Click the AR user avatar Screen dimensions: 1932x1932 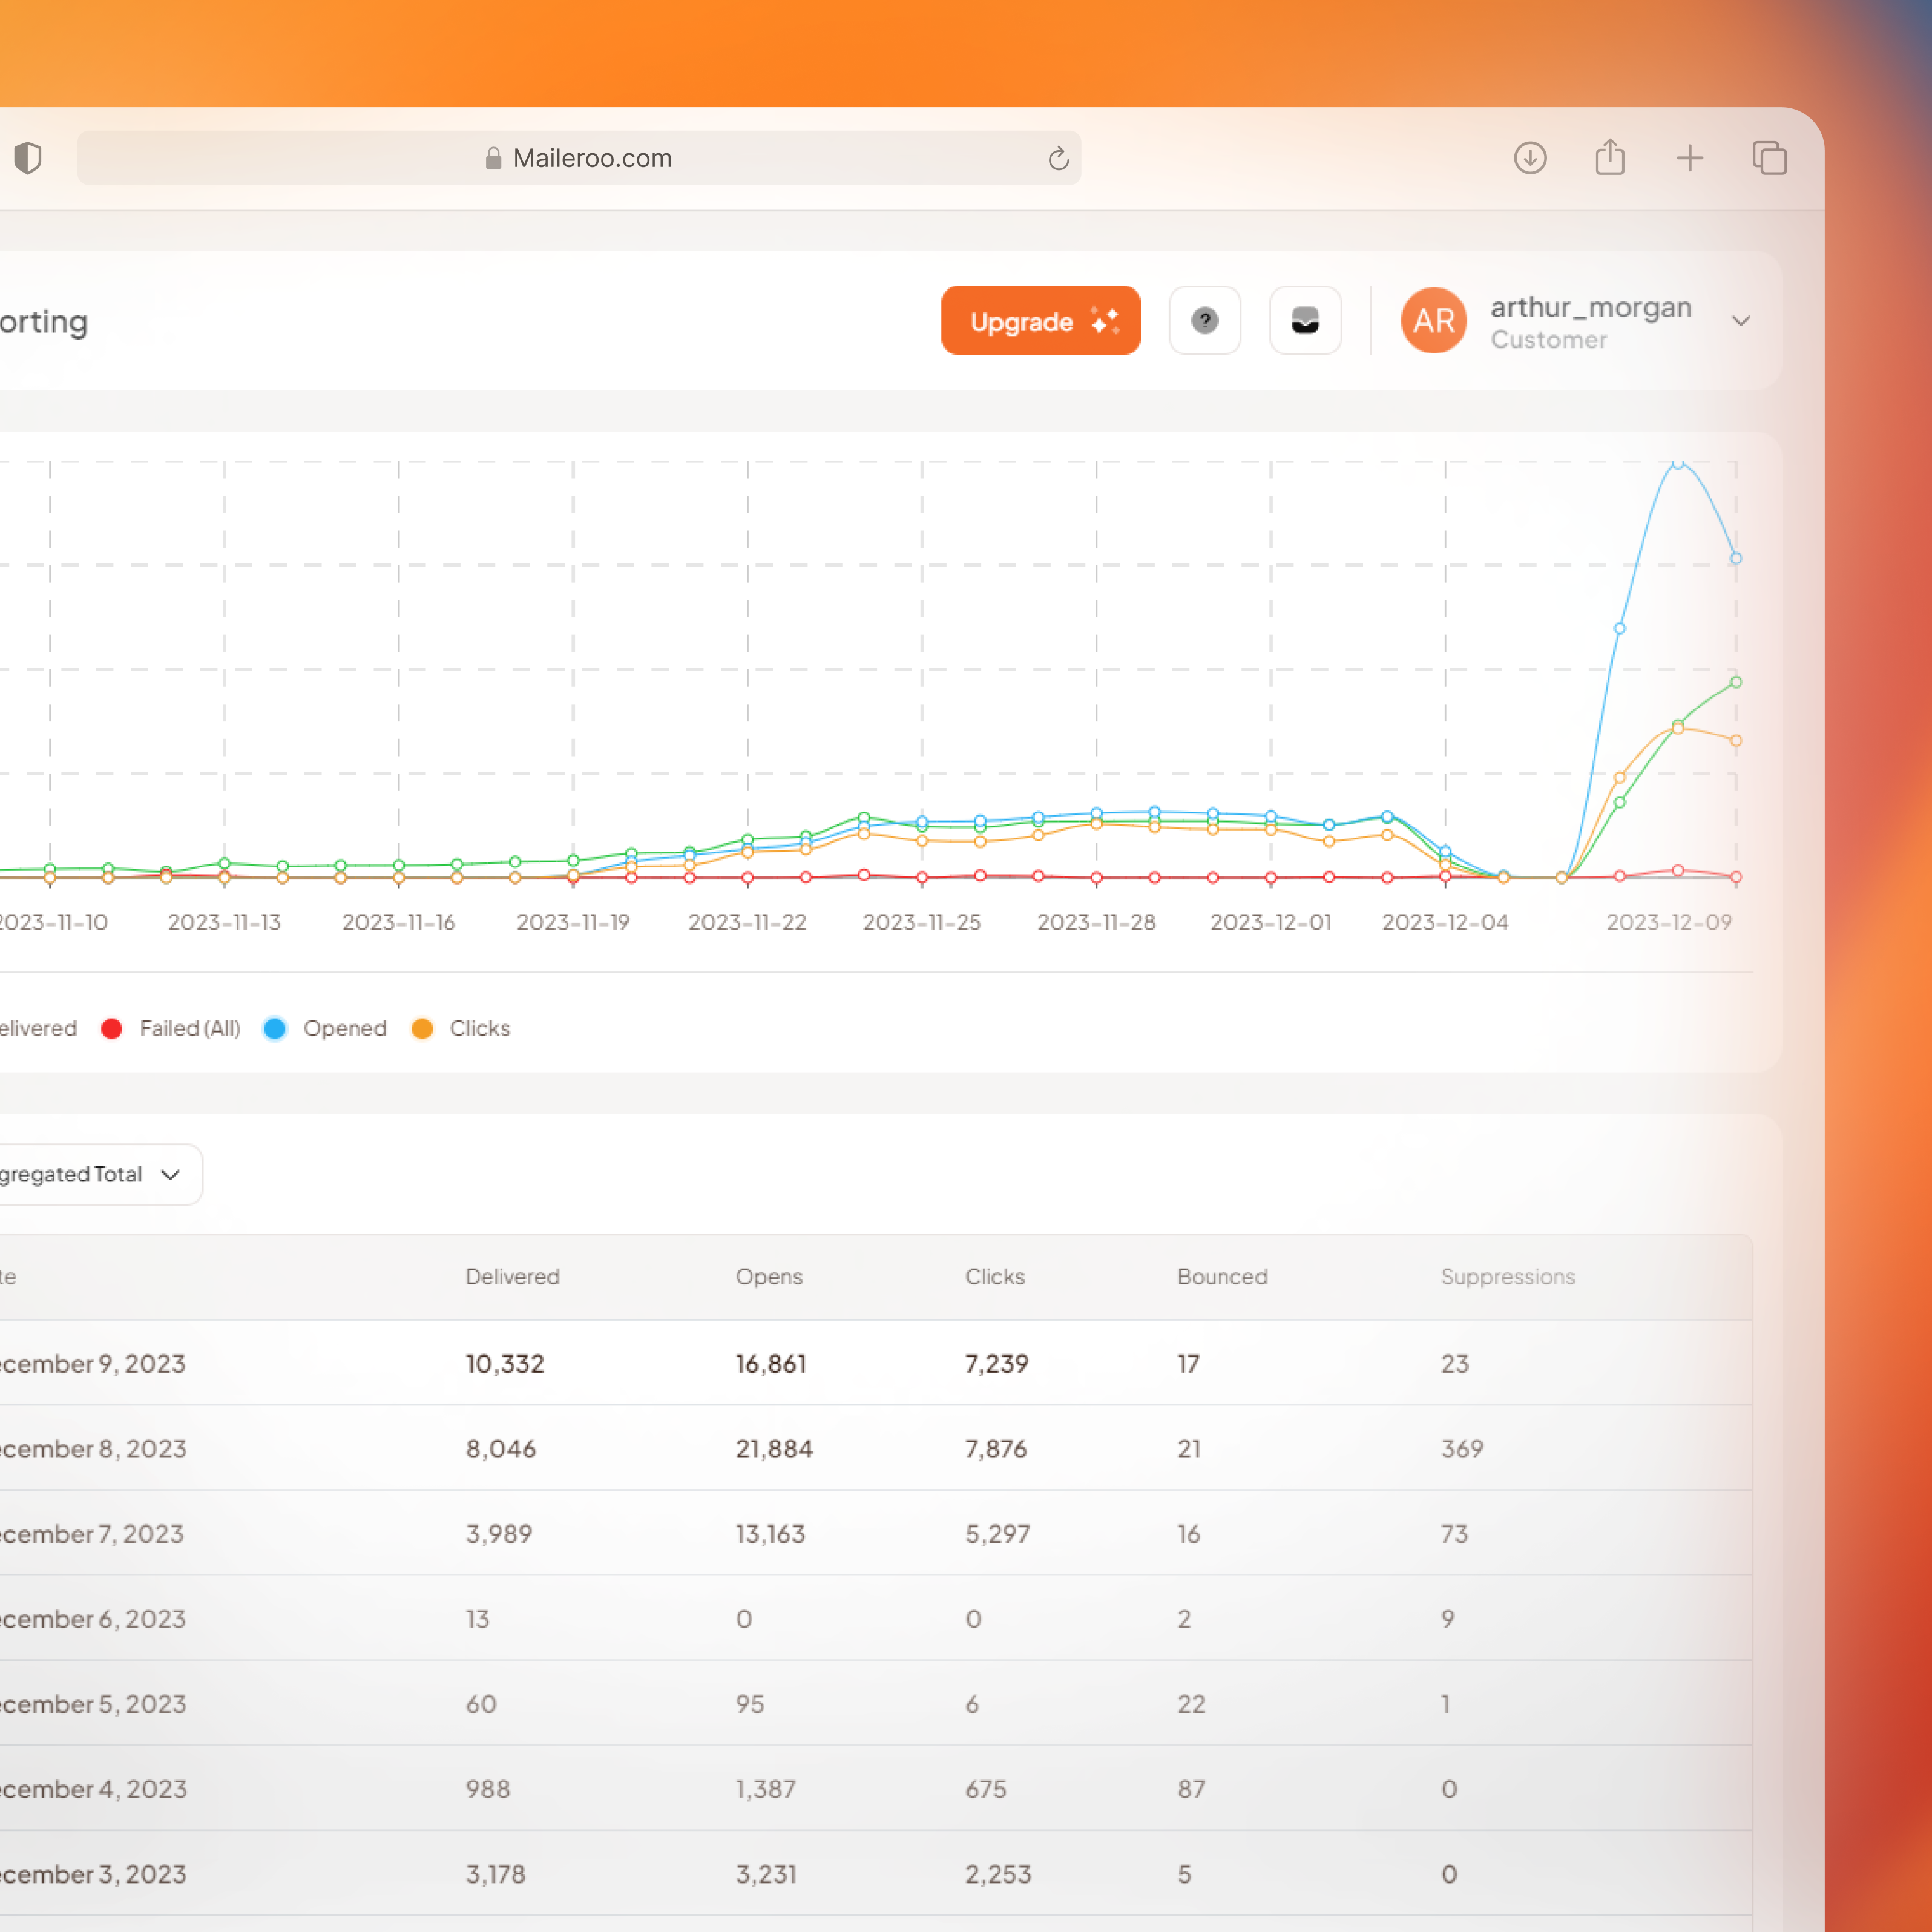pos(1433,321)
